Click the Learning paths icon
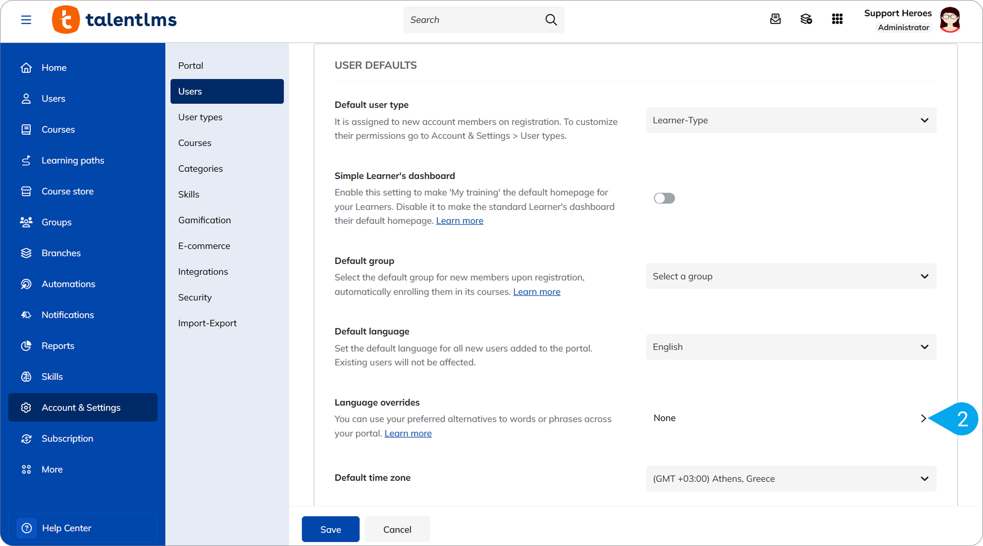The height and width of the screenshot is (546, 983). point(26,160)
